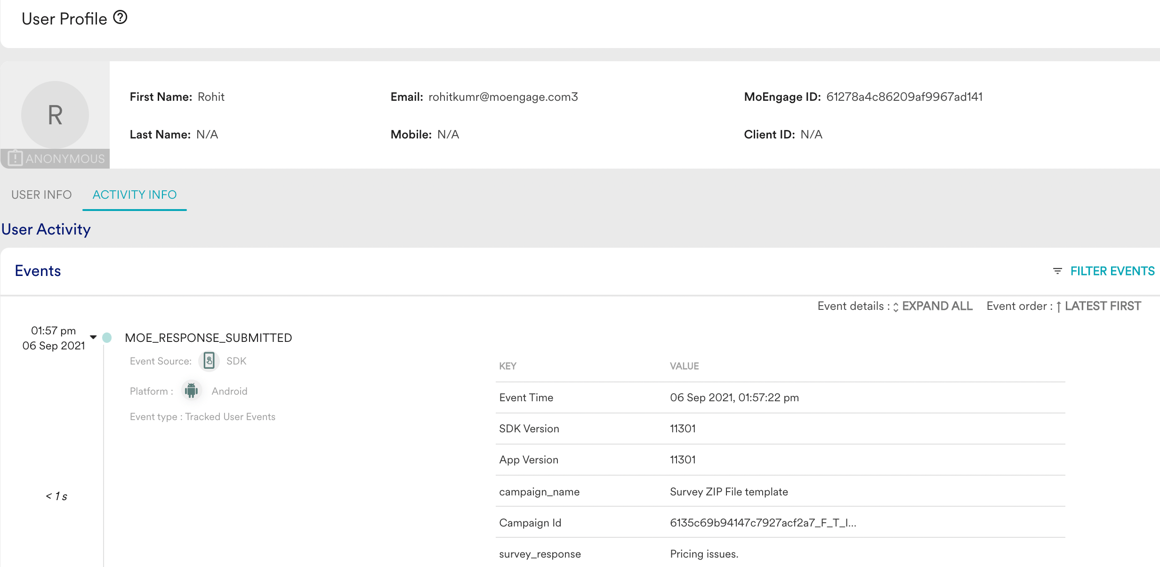The height and width of the screenshot is (567, 1160).
Task: Click the '< 1 s' duration label
Action: pyautogui.click(x=56, y=496)
